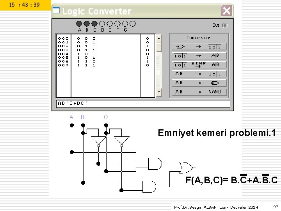This screenshot has height=211, width=281.
Task: Click the C input terminal in circuit
Action: coord(106,125)
